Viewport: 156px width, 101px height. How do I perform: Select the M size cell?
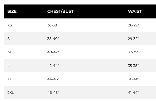[x=9, y=52]
